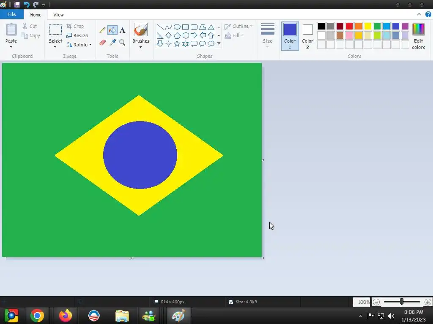433x324 pixels.
Task: Choose the Line shape
Action: click(160, 27)
